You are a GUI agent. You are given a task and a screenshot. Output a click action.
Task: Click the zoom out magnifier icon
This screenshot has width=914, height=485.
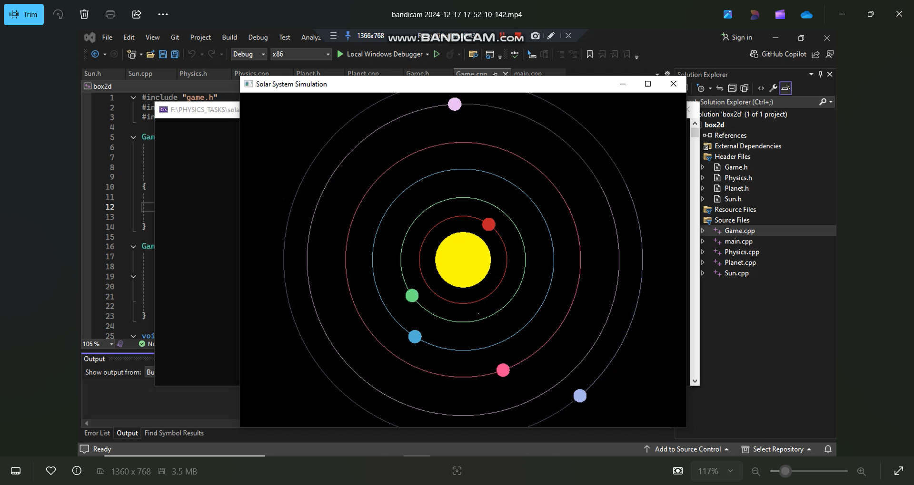755,471
